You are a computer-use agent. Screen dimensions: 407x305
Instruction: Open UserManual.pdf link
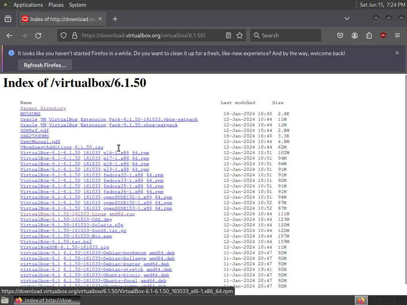click(40, 142)
